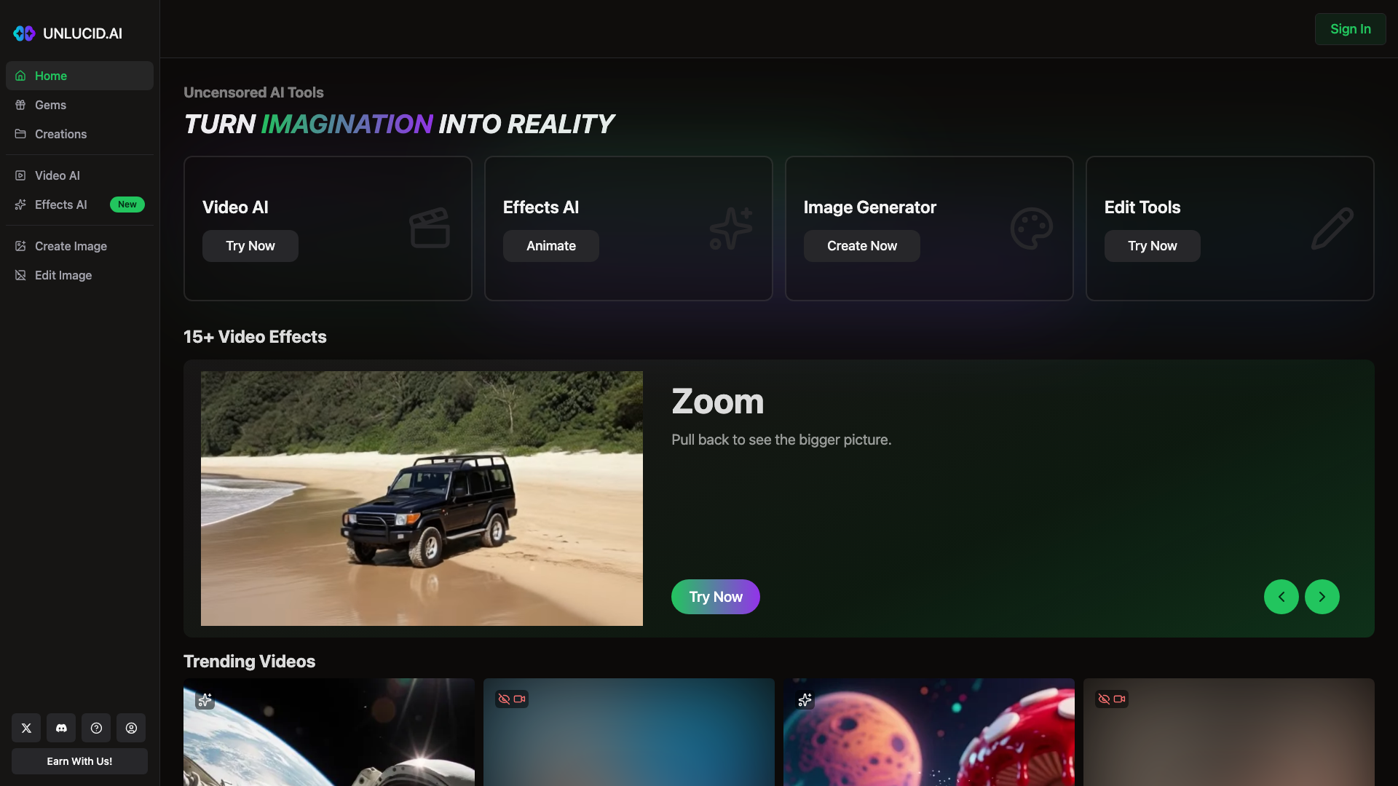Viewport: 1398px width, 786px height.
Task: Click the Animate button
Action: [551, 246]
